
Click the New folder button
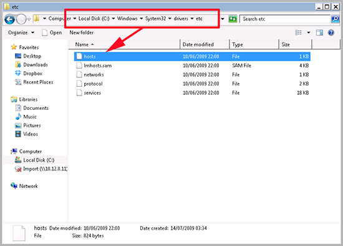click(81, 32)
